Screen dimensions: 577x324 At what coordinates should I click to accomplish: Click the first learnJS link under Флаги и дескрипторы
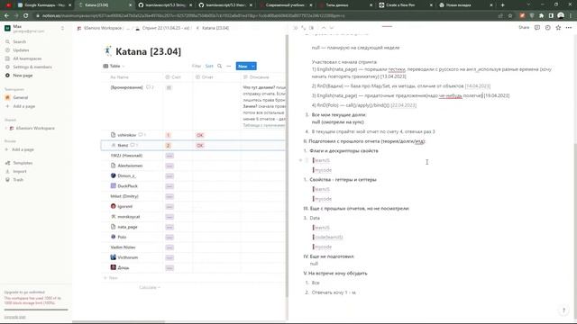(322, 160)
